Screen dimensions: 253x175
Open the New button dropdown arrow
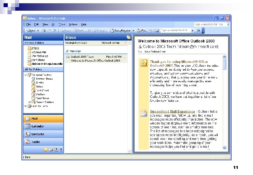[x=38, y=30]
